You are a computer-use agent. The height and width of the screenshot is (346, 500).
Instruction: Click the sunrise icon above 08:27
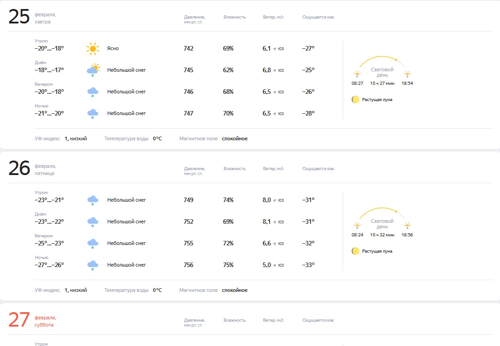point(357,74)
